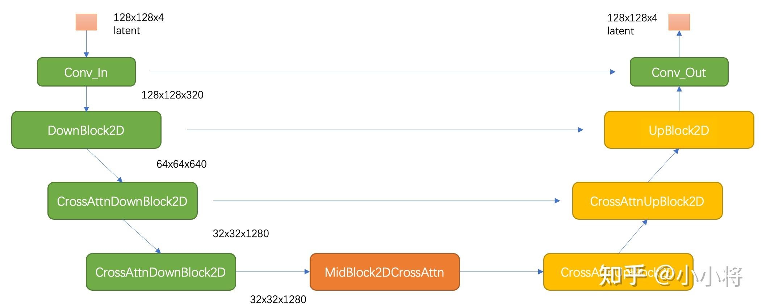The width and height of the screenshot is (762, 307).
Task: Select the top-left 128x128x4 latent label
Action: pos(138,24)
